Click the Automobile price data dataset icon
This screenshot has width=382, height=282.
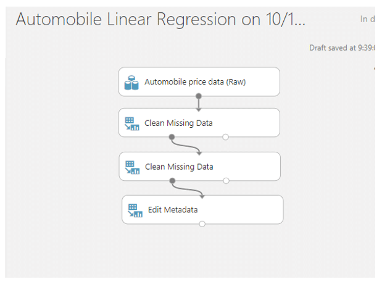(x=131, y=83)
